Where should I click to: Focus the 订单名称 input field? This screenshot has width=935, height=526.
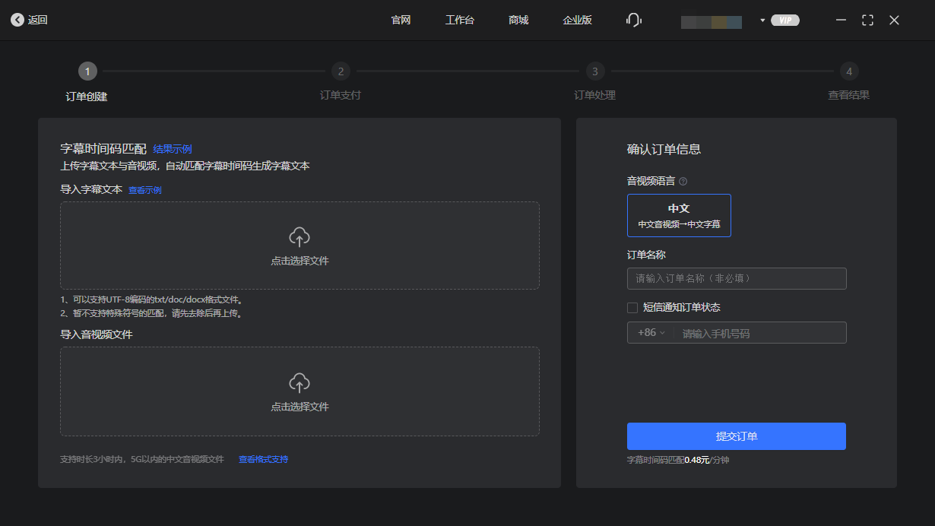coord(737,278)
